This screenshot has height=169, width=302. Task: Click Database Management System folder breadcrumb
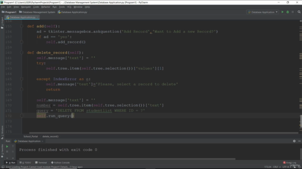(x=37, y=12)
